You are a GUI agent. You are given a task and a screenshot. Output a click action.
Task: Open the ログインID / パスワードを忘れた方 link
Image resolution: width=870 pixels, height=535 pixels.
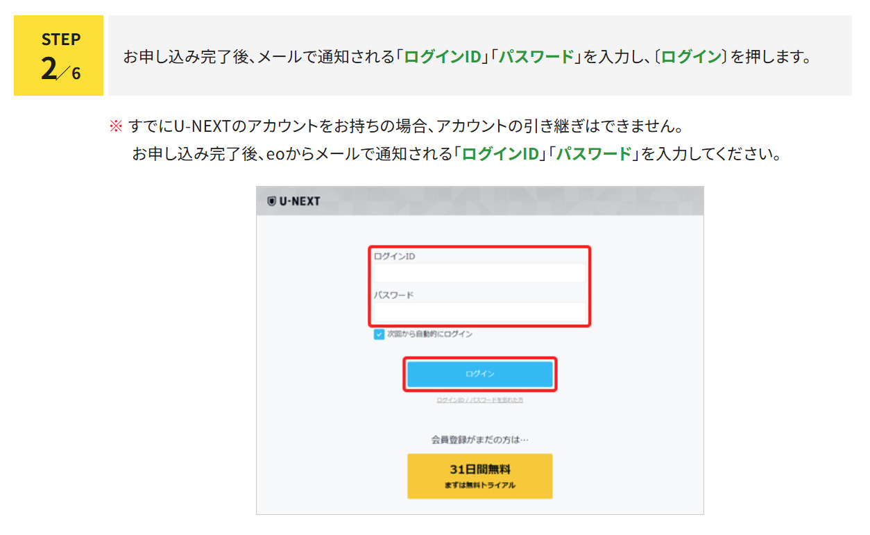click(x=479, y=400)
